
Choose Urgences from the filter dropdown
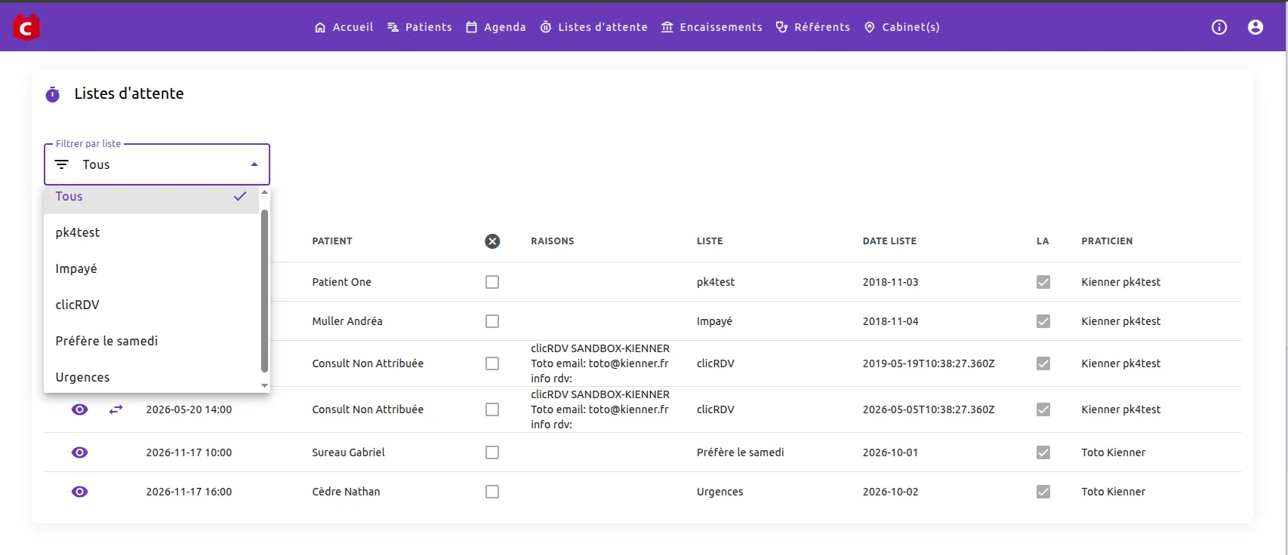pos(151,377)
